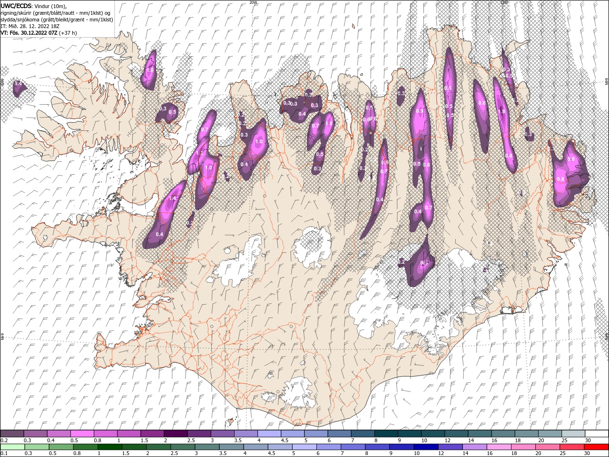Pick the 14 grey-teal swatch in snow legend
609x457 pixels.
coord(480,434)
